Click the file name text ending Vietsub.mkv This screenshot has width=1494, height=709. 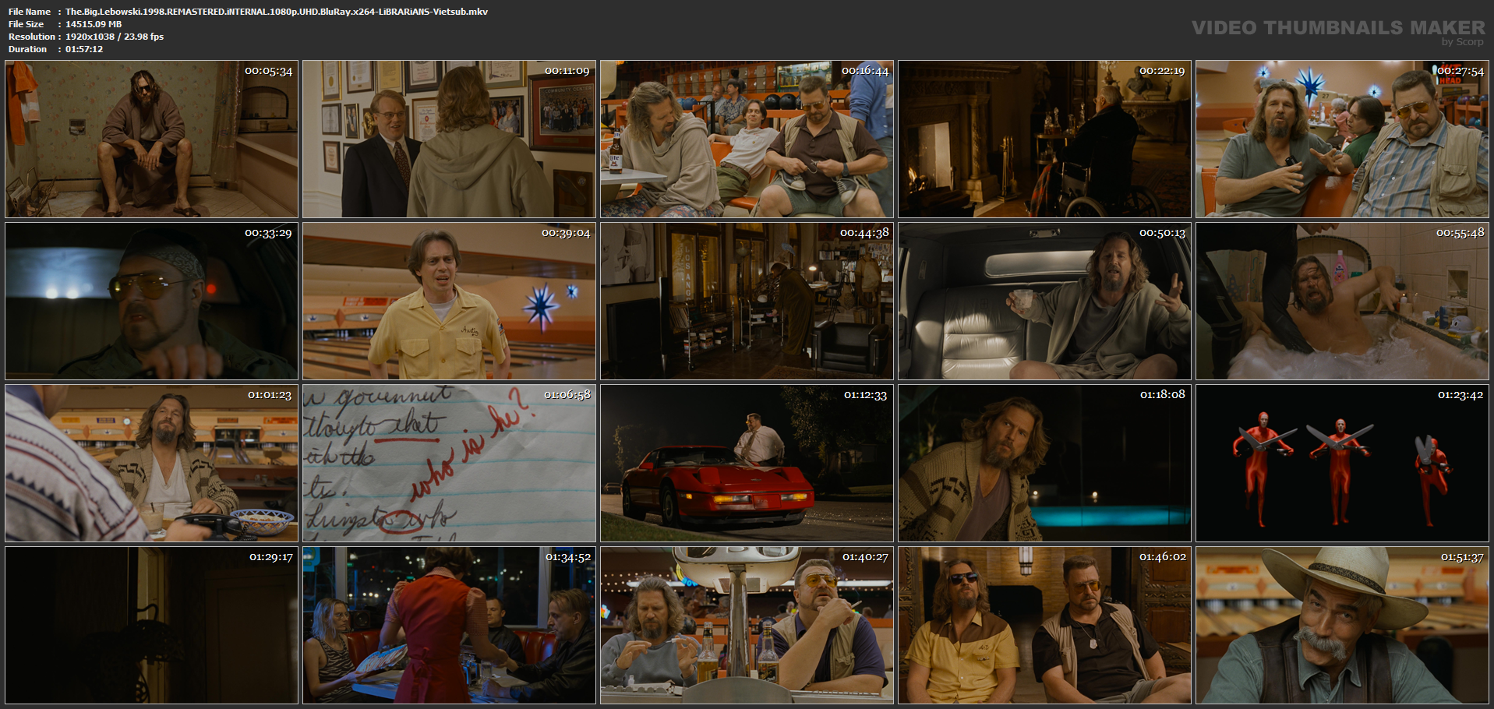coord(277,12)
